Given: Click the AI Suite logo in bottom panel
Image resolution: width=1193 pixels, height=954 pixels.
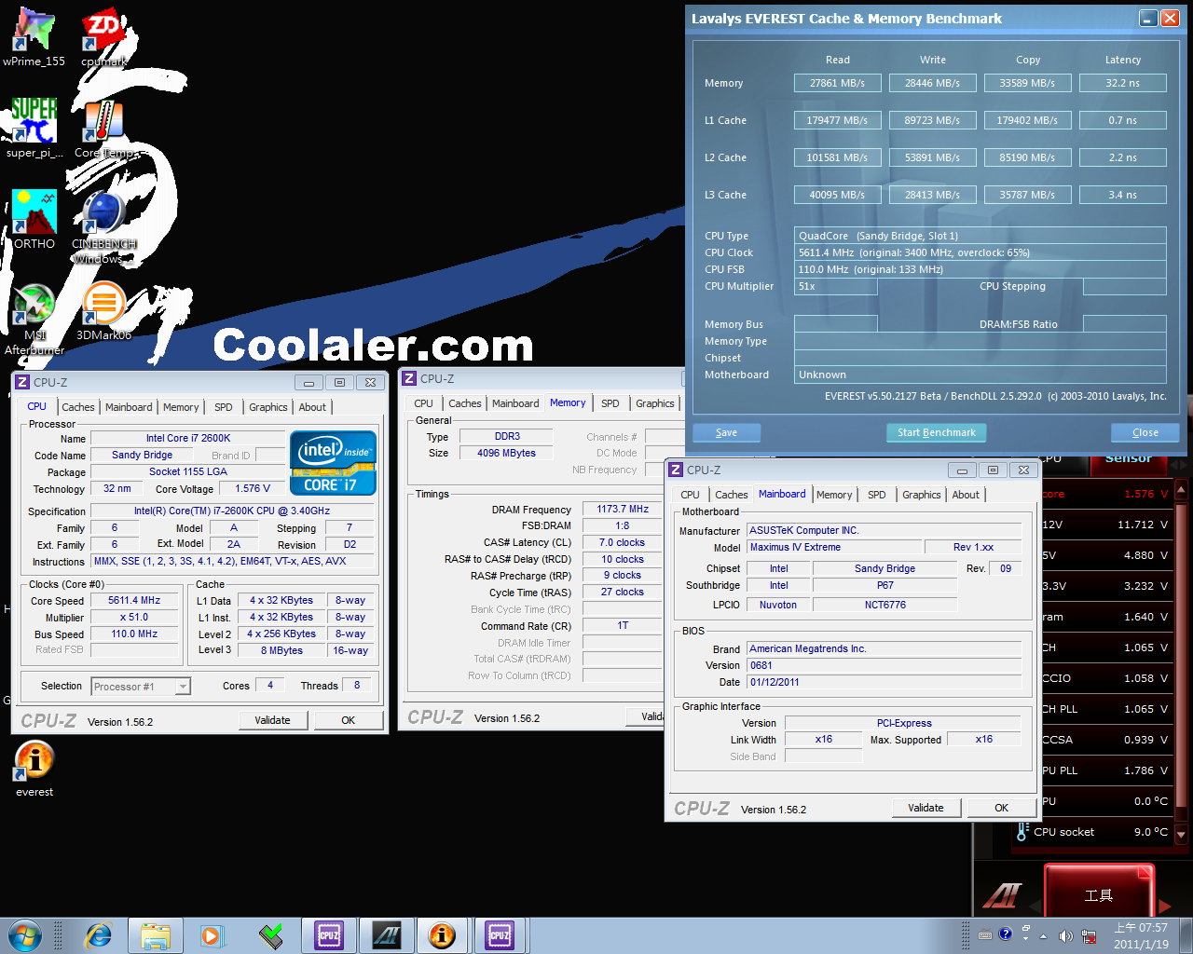Looking at the screenshot, I should pyautogui.click(x=1003, y=895).
